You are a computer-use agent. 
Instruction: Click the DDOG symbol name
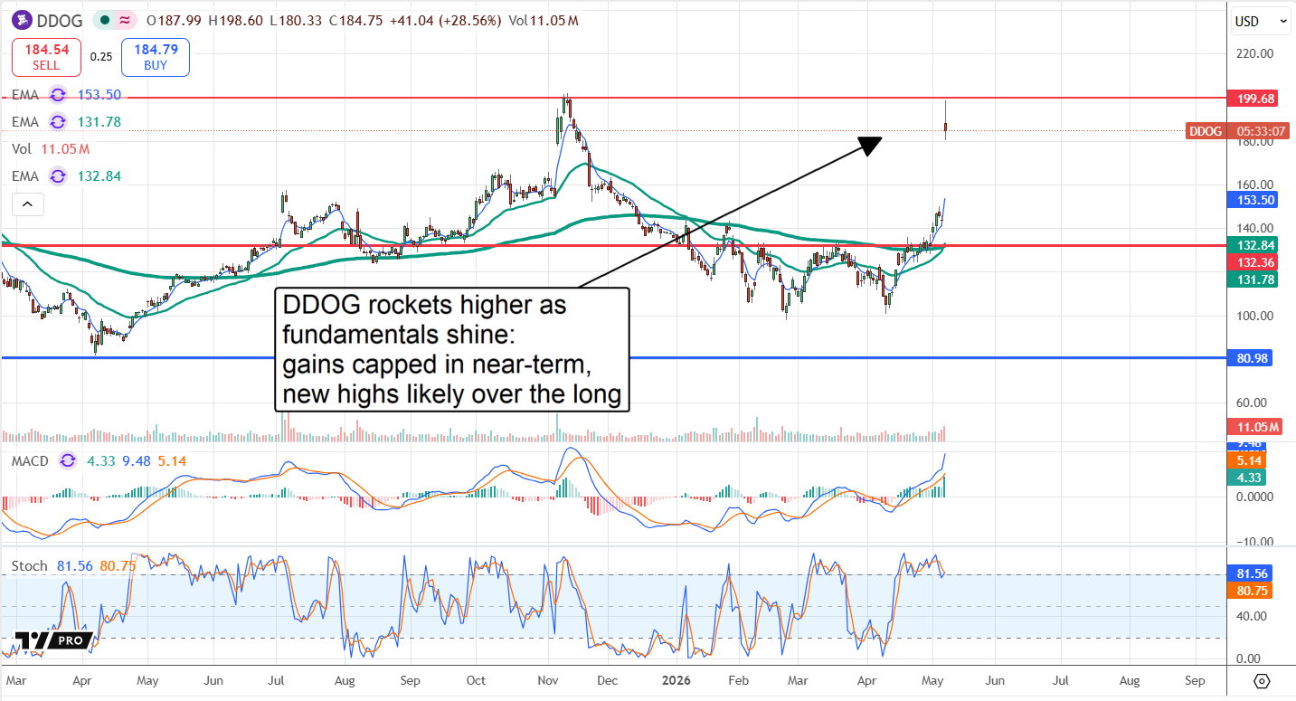60,20
